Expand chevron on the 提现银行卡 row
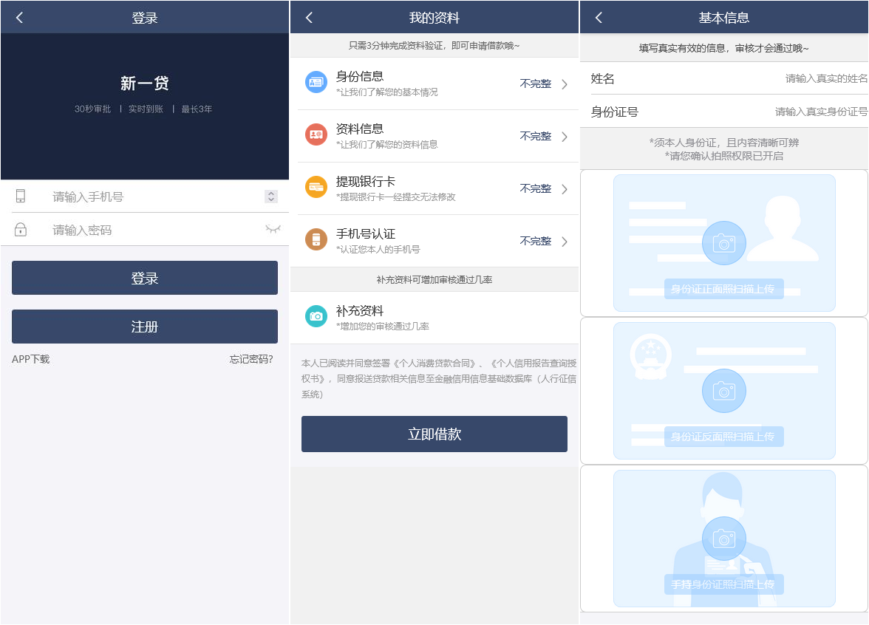 click(565, 189)
